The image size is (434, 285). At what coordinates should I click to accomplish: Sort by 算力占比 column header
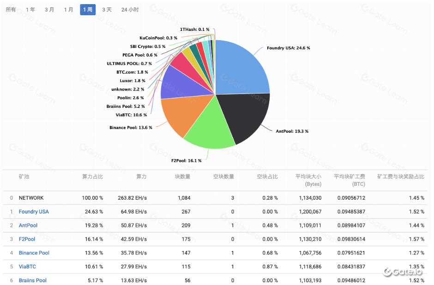92,177
